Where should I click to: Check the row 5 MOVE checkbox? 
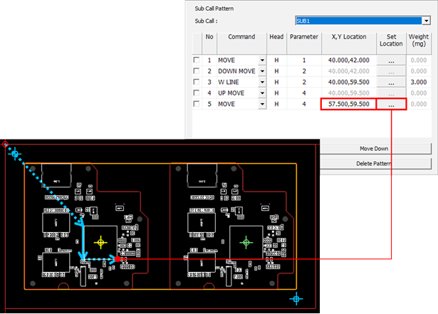tap(197, 104)
